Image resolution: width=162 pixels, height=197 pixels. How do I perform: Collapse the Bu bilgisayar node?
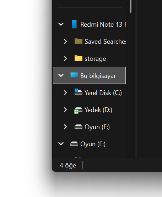point(61,75)
